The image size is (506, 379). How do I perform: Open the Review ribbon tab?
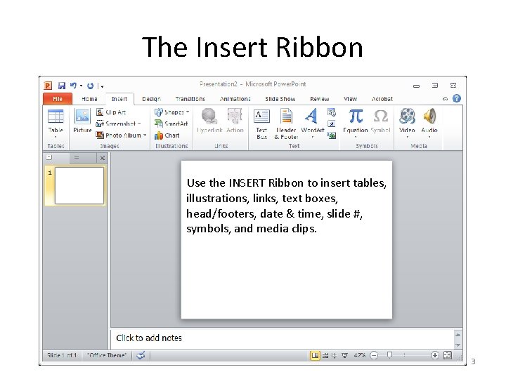point(320,99)
